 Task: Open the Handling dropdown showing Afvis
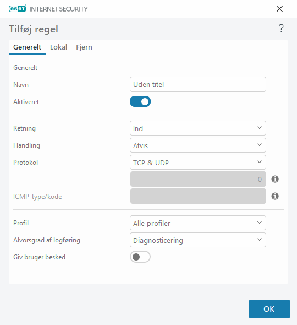coord(198,145)
